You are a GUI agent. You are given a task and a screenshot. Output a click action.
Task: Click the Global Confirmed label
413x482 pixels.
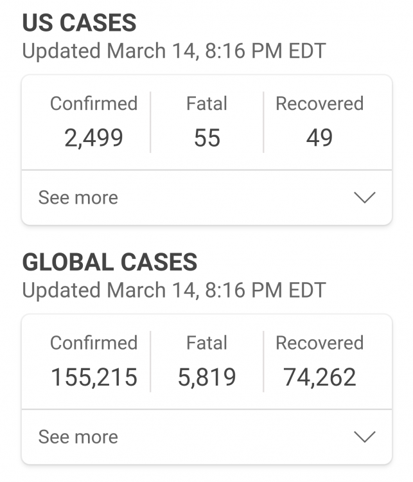point(94,343)
